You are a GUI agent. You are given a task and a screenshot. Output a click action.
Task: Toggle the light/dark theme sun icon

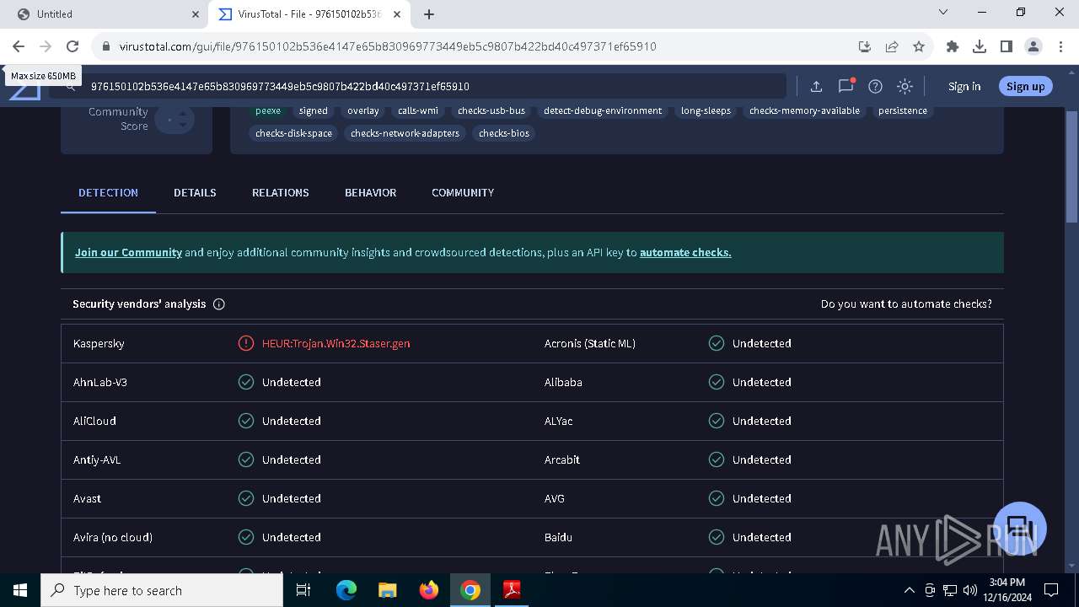(x=905, y=86)
